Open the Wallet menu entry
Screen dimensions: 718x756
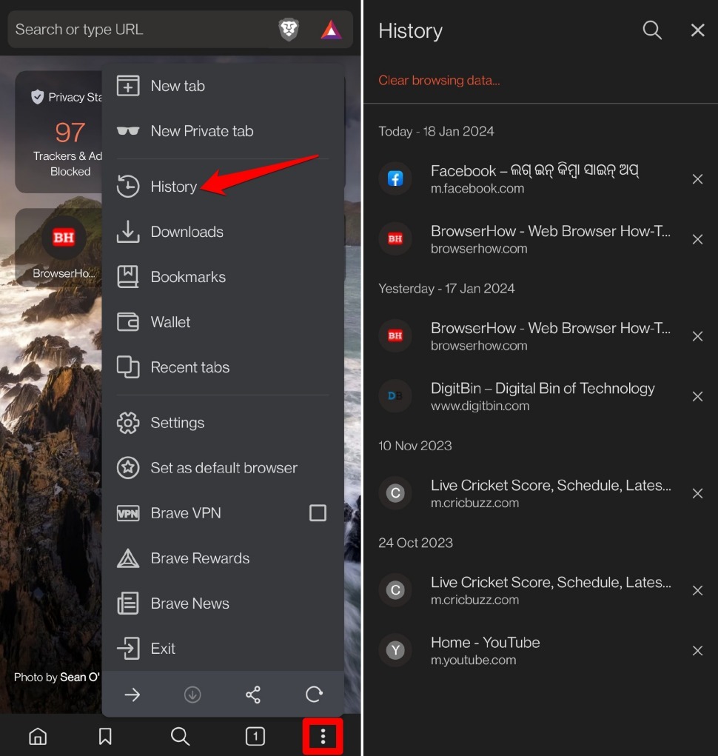pyautogui.click(x=223, y=322)
